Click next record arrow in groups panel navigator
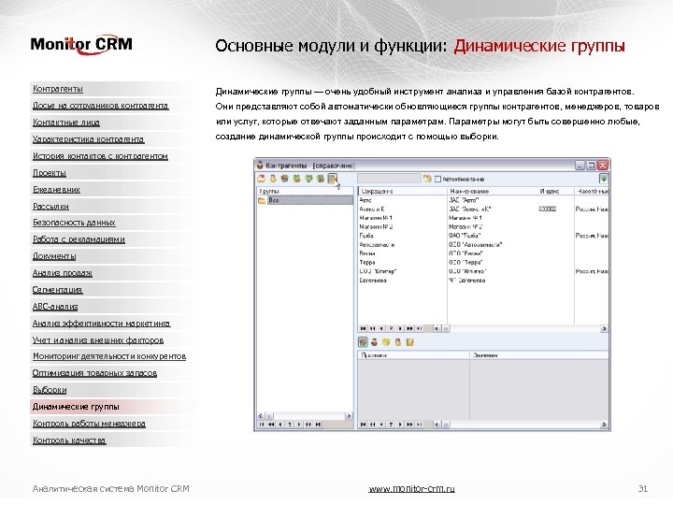 [x=299, y=425]
